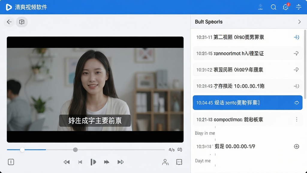This screenshot has height=173, width=307.
Task: Open the notifications bell
Action: 286,7
